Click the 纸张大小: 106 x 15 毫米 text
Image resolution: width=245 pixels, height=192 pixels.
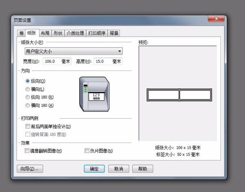click(178, 148)
